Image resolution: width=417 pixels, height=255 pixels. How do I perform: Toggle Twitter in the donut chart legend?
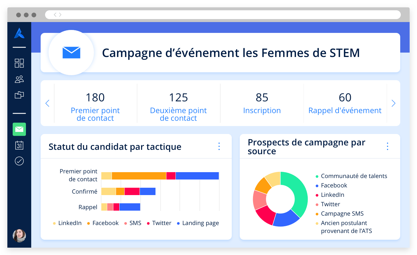(328, 204)
